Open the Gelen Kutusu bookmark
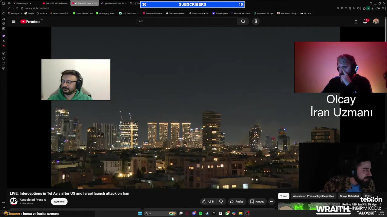387x217 pixels. tap(60, 13)
